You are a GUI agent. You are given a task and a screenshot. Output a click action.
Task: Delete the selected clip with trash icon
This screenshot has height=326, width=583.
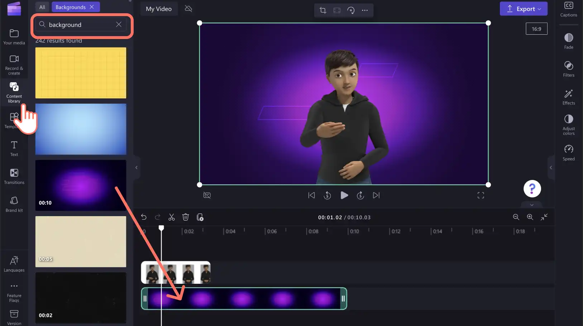186,217
